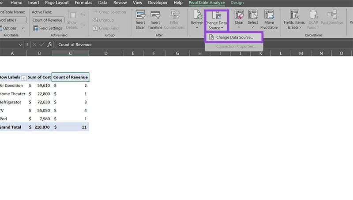The height and width of the screenshot is (200, 353).
Task: Click the Show Details icon
Action: click(72, 15)
